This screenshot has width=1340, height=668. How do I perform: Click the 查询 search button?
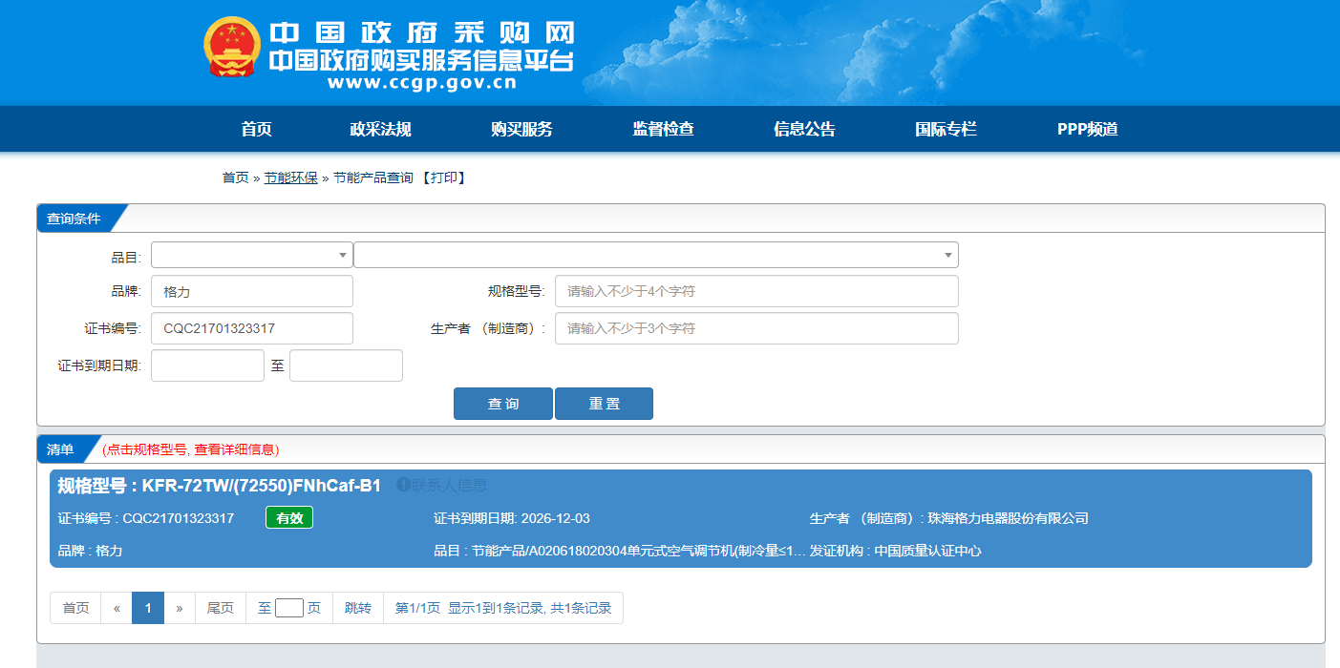503,404
